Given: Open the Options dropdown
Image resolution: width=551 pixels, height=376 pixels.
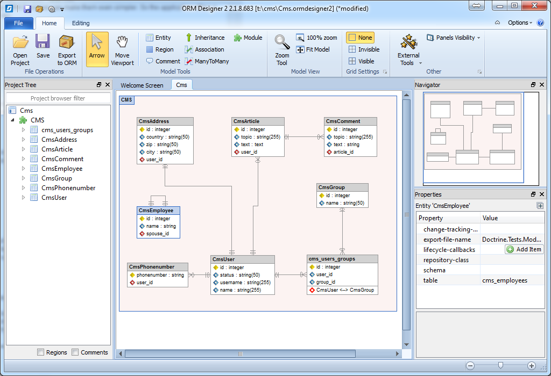Looking at the screenshot, I should (520, 23).
